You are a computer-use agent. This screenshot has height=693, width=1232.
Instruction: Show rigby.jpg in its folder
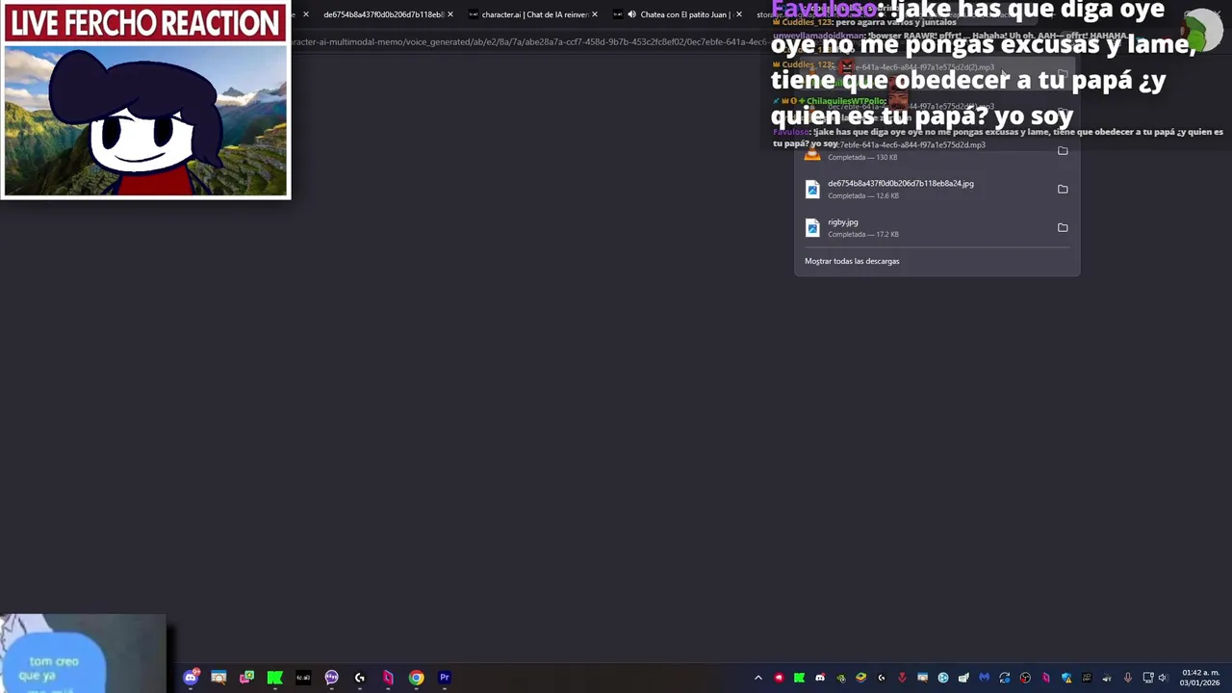tap(1063, 227)
